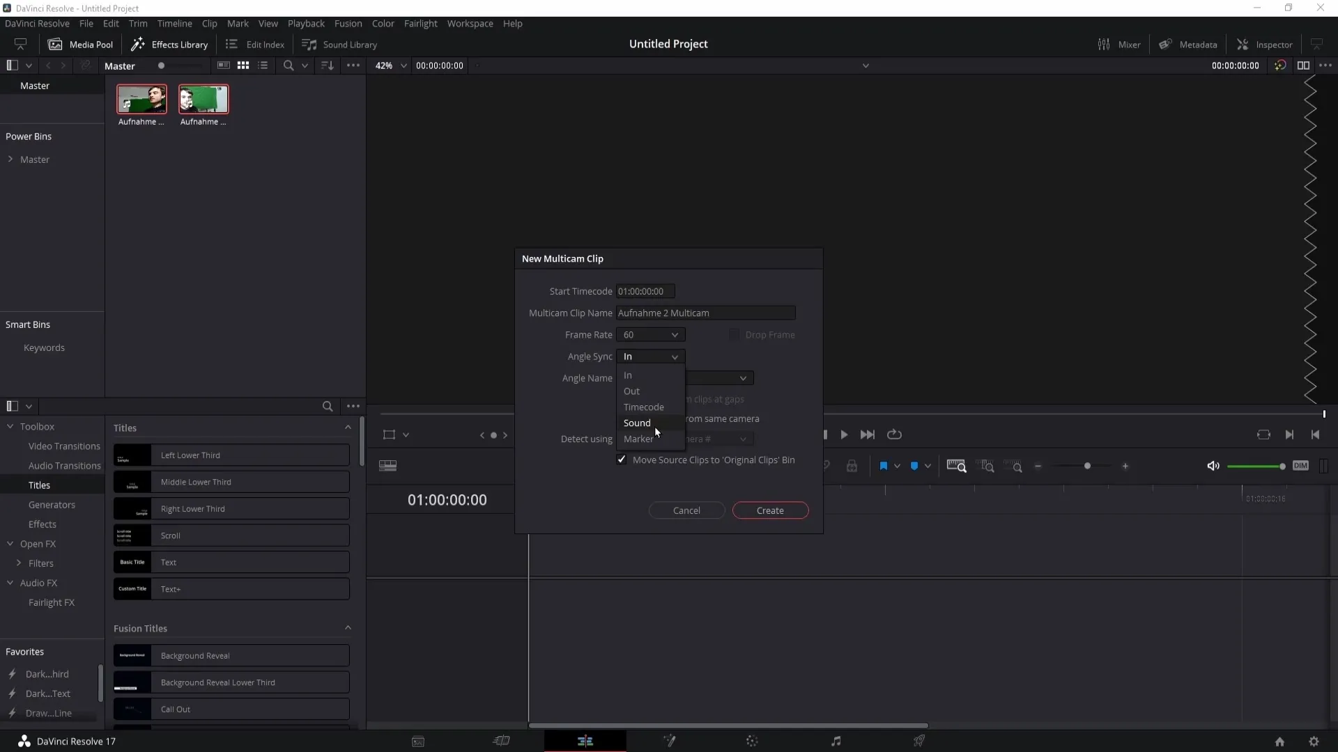Open the Effects Library panel
Viewport: 1338px width, 752px height.
170,43
